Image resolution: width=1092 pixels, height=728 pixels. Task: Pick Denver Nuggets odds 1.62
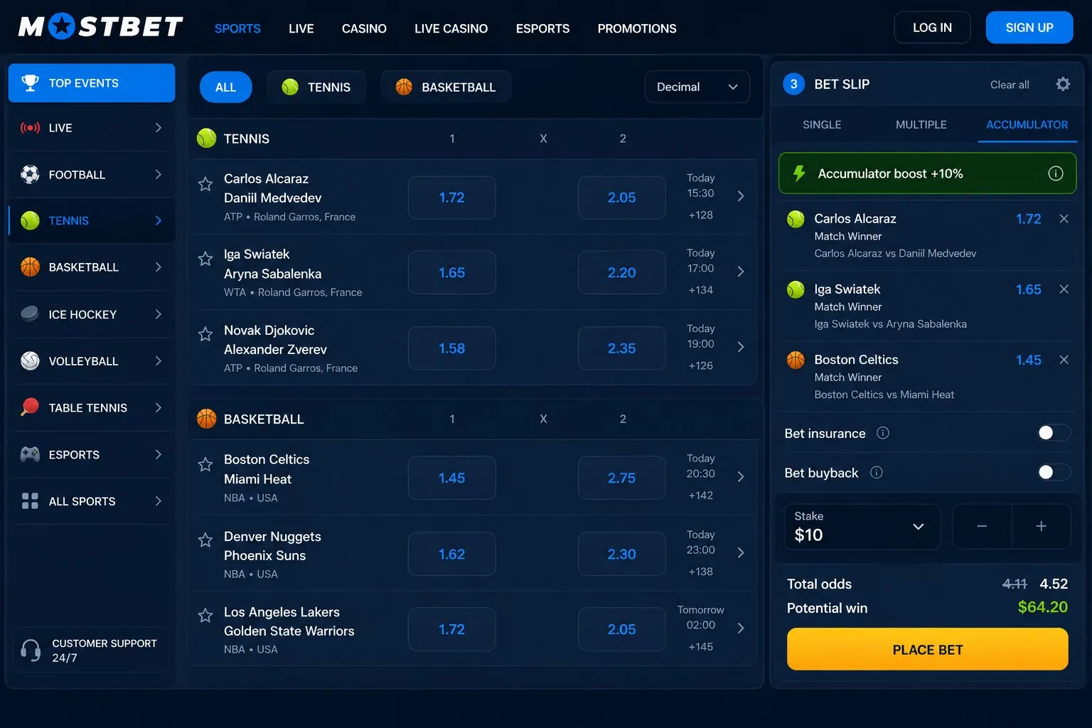click(x=452, y=554)
